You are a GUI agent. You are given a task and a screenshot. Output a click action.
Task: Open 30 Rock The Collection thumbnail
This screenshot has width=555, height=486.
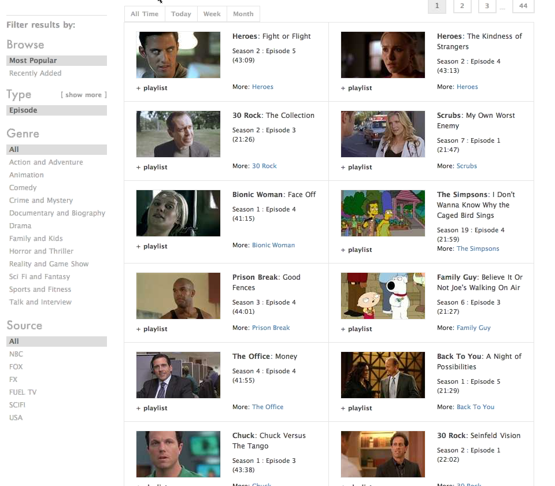click(x=178, y=134)
